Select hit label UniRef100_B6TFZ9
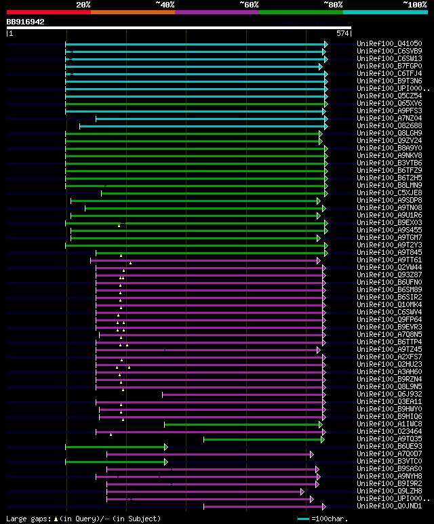 (389, 170)
